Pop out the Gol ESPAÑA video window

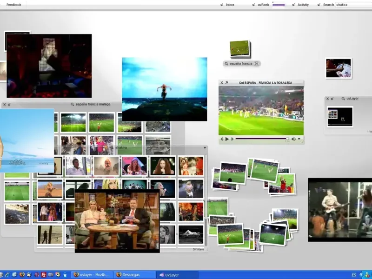coord(226,83)
